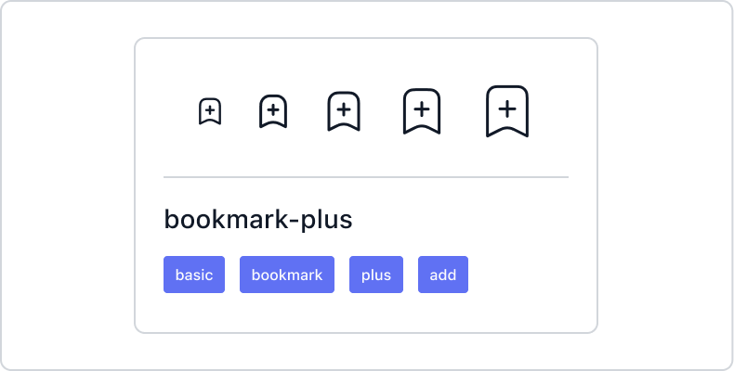Image resolution: width=734 pixels, height=371 pixels.
Task: Click the "bookmark-plus" icon name heading
Action: [258, 221]
